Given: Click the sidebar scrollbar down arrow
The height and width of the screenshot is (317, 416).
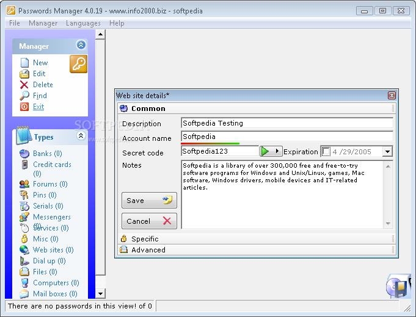Looking at the screenshot, I should click(100, 293).
